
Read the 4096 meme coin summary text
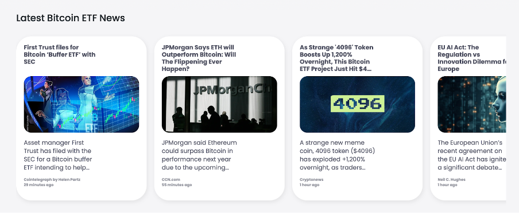coord(337,155)
